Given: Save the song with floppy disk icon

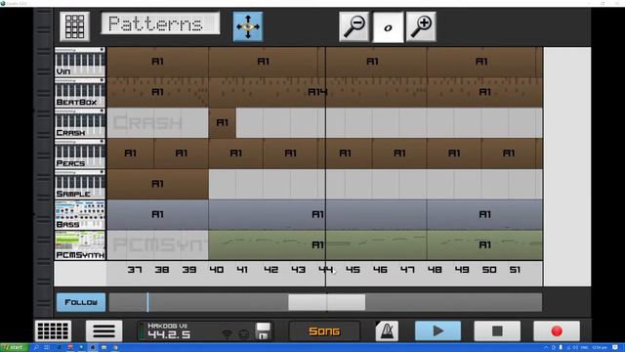Looking at the screenshot, I should pos(263,330).
